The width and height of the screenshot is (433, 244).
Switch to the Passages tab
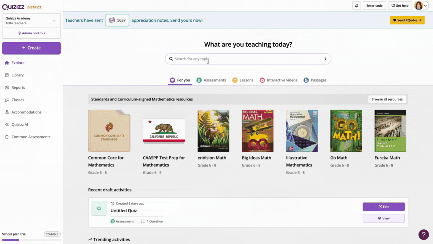click(x=315, y=80)
